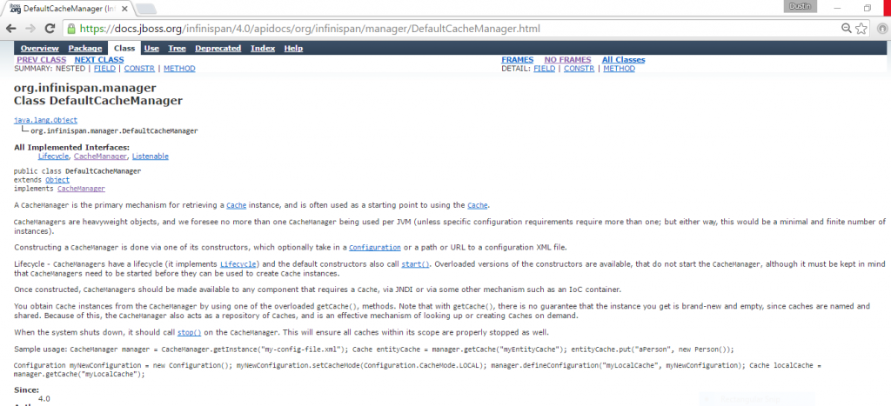Click the Dustin profile button

tap(801, 7)
